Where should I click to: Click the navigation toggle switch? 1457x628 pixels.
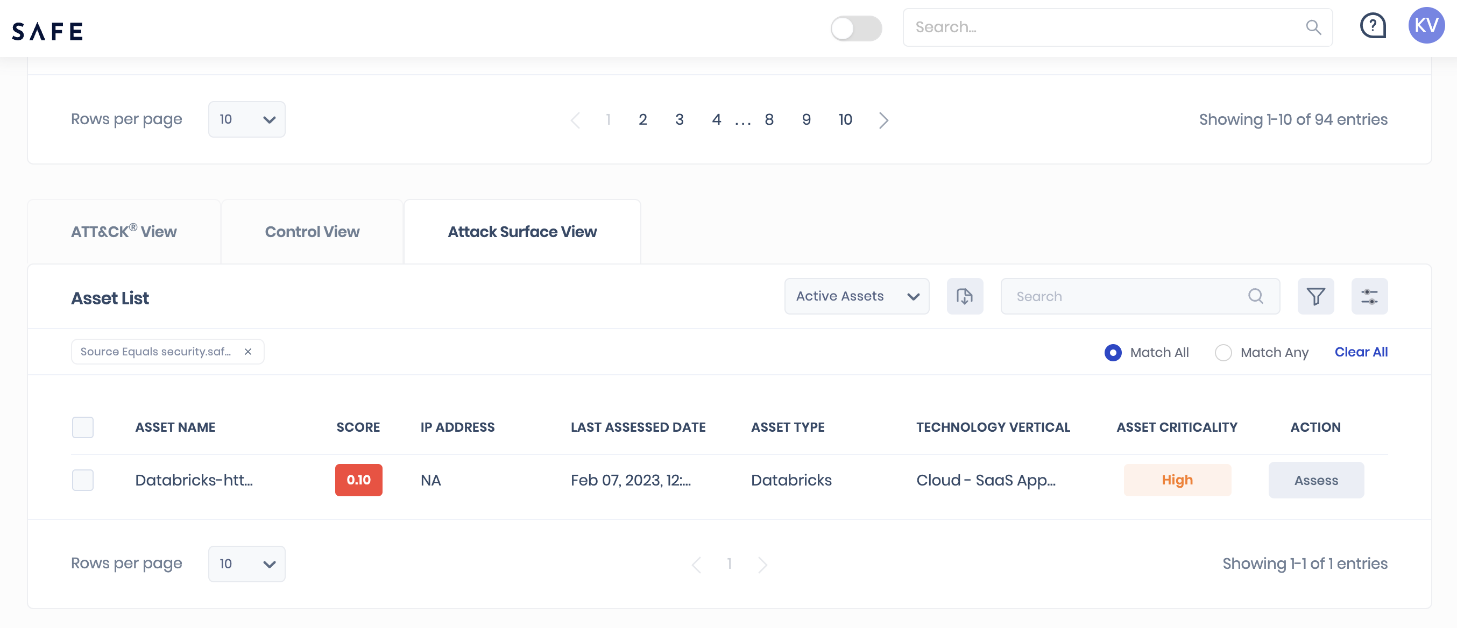[855, 27]
